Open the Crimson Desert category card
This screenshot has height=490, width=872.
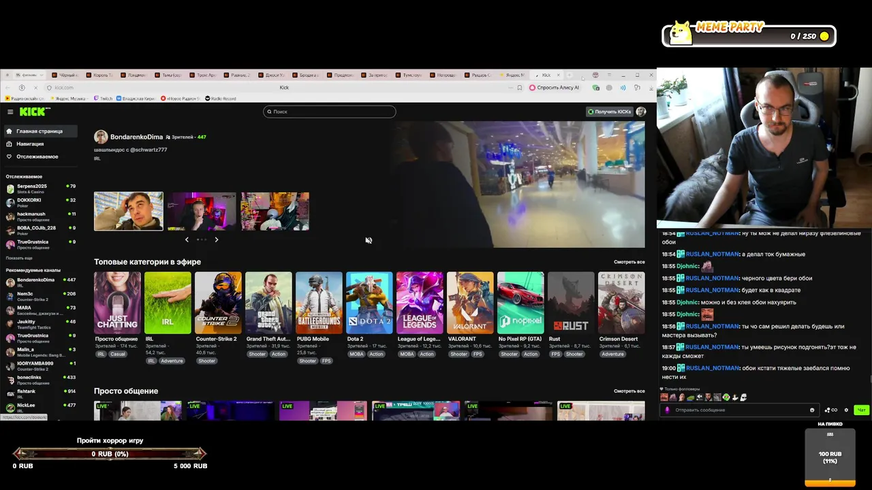[621, 303]
